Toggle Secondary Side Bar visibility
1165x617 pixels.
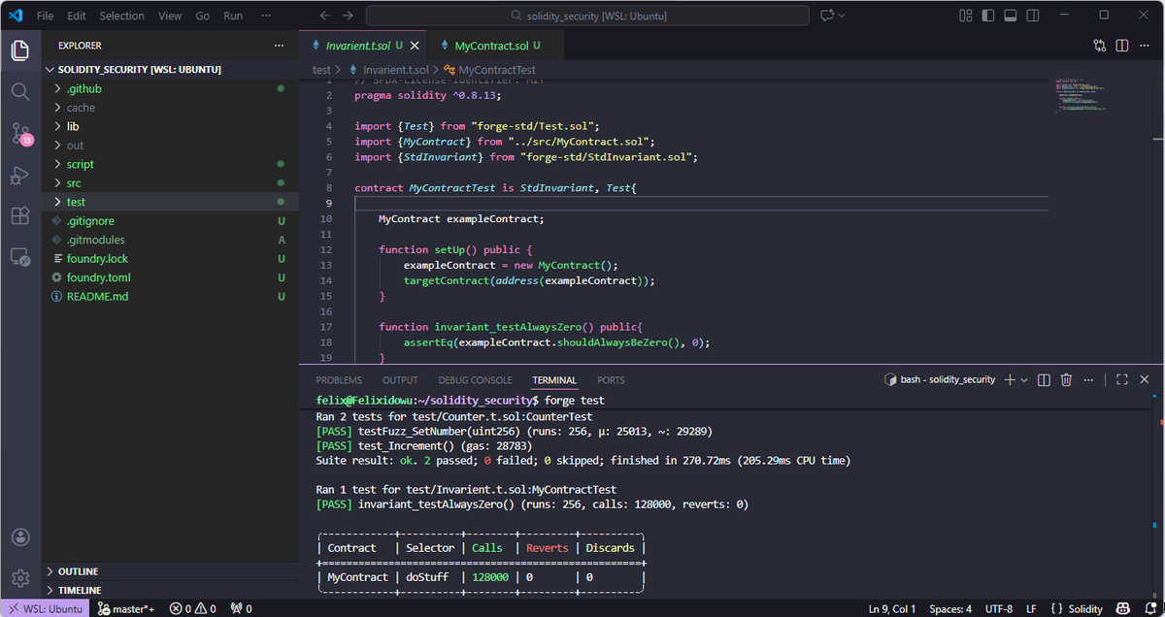point(1033,16)
